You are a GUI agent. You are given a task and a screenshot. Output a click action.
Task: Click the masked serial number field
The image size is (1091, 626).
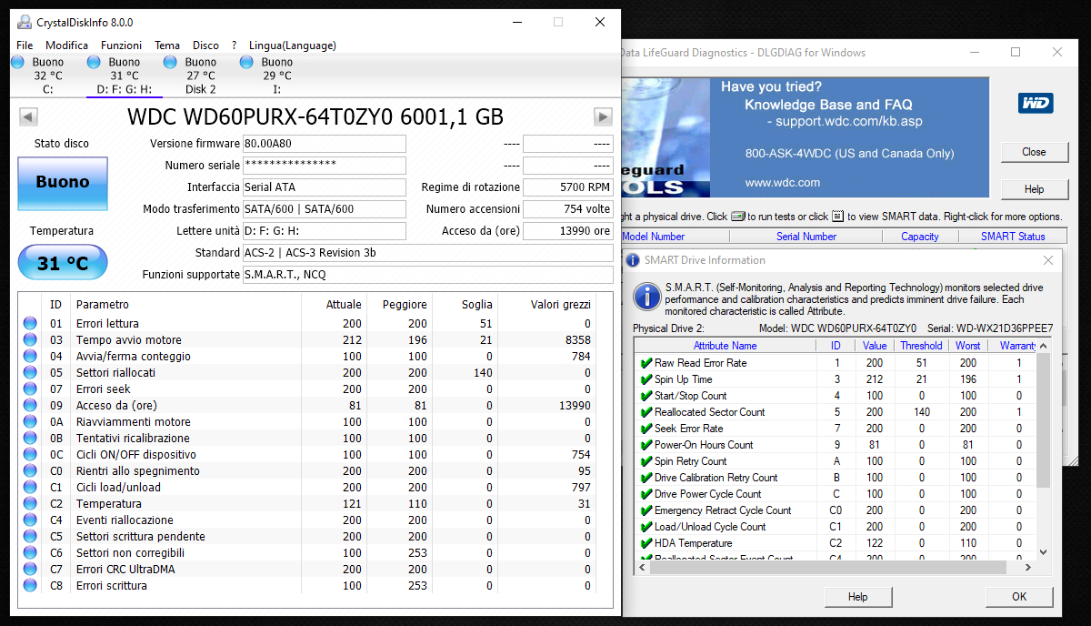pos(325,166)
